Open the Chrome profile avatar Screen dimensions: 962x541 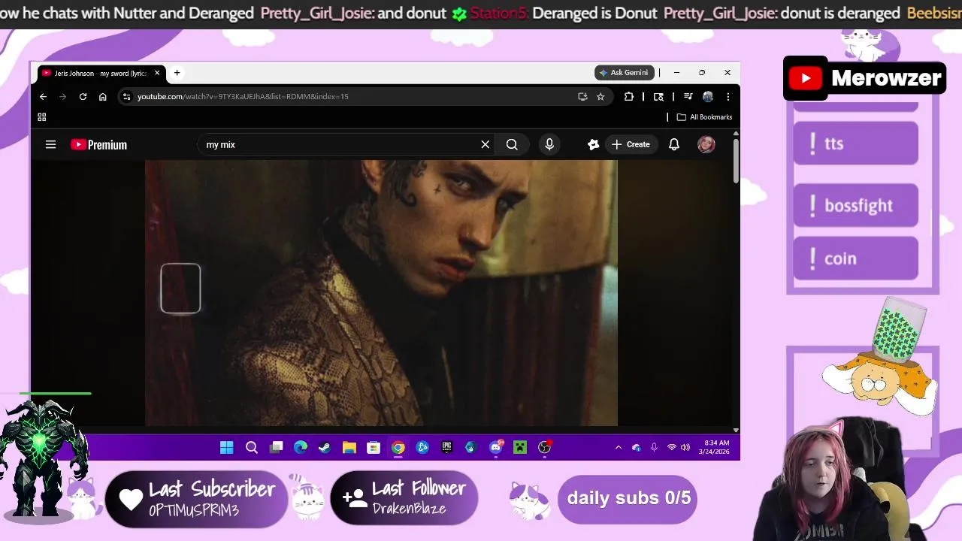[x=708, y=96]
